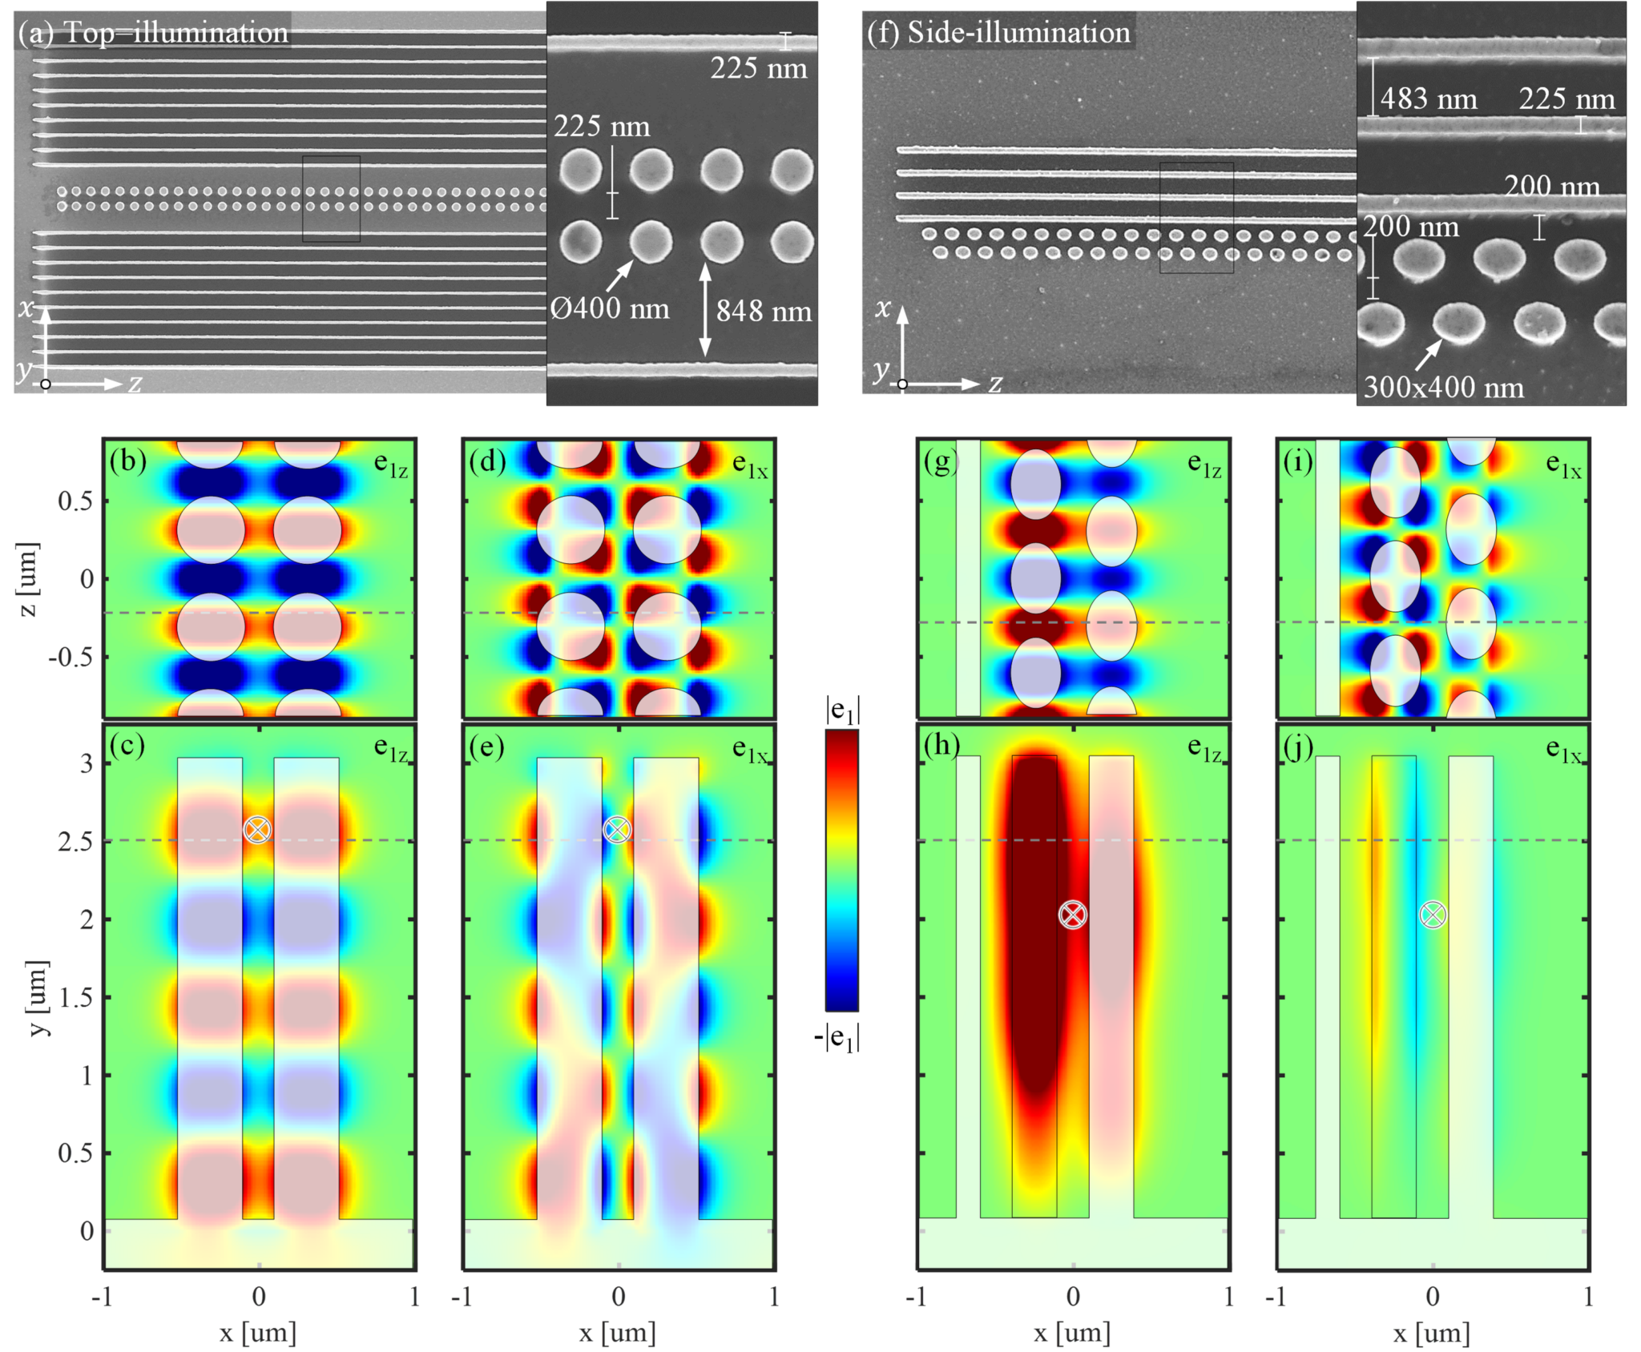Click the 848 nm dimension label

click(x=763, y=311)
